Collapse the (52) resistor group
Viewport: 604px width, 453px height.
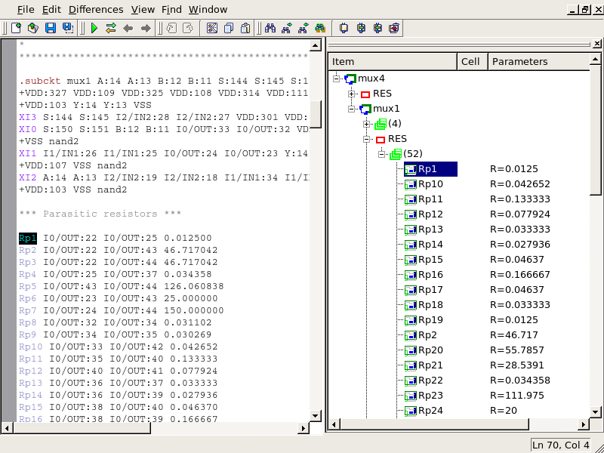[382, 154]
